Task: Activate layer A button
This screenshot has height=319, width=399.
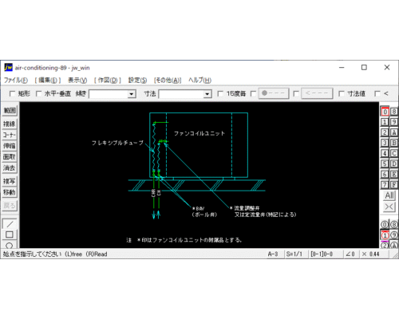Action: (x=394, y=132)
